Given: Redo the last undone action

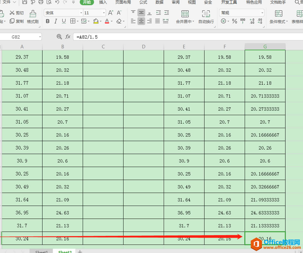Looking at the screenshot, I should click(x=65, y=2).
